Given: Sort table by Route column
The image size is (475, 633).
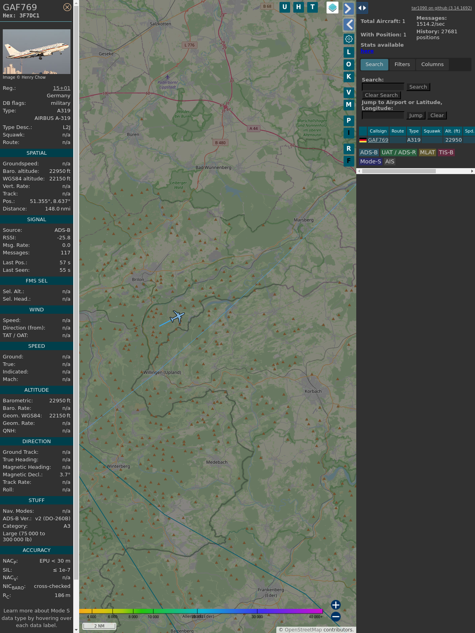Looking at the screenshot, I should (x=398, y=131).
